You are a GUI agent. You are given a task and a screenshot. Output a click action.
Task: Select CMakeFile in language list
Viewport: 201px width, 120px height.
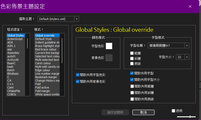point(16,91)
